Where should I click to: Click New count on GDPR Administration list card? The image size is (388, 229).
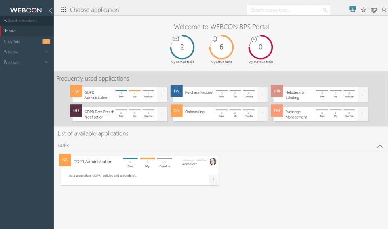(130, 163)
